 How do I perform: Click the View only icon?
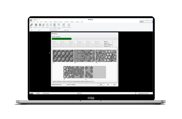51,26
